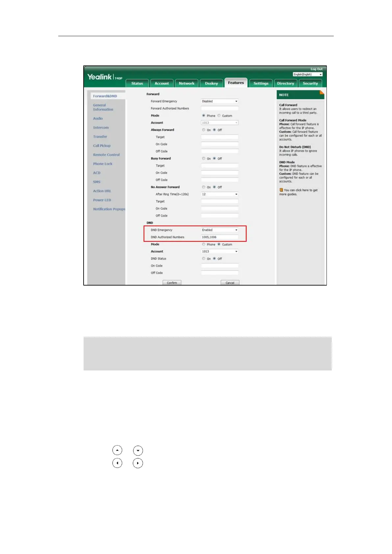
Task: Turn Always Forward Off
Action: coord(214,130)
